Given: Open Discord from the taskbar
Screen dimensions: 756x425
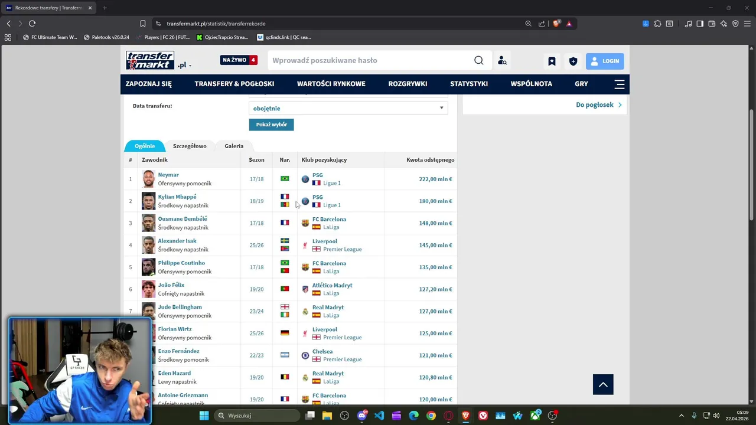Looking at the screenshot, I should point(362,416).
